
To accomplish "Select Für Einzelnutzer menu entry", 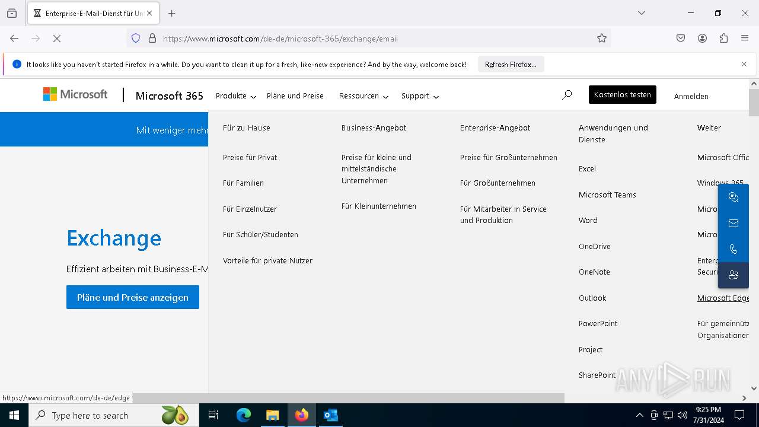I will pyautogui.click(x=250, y=209).
